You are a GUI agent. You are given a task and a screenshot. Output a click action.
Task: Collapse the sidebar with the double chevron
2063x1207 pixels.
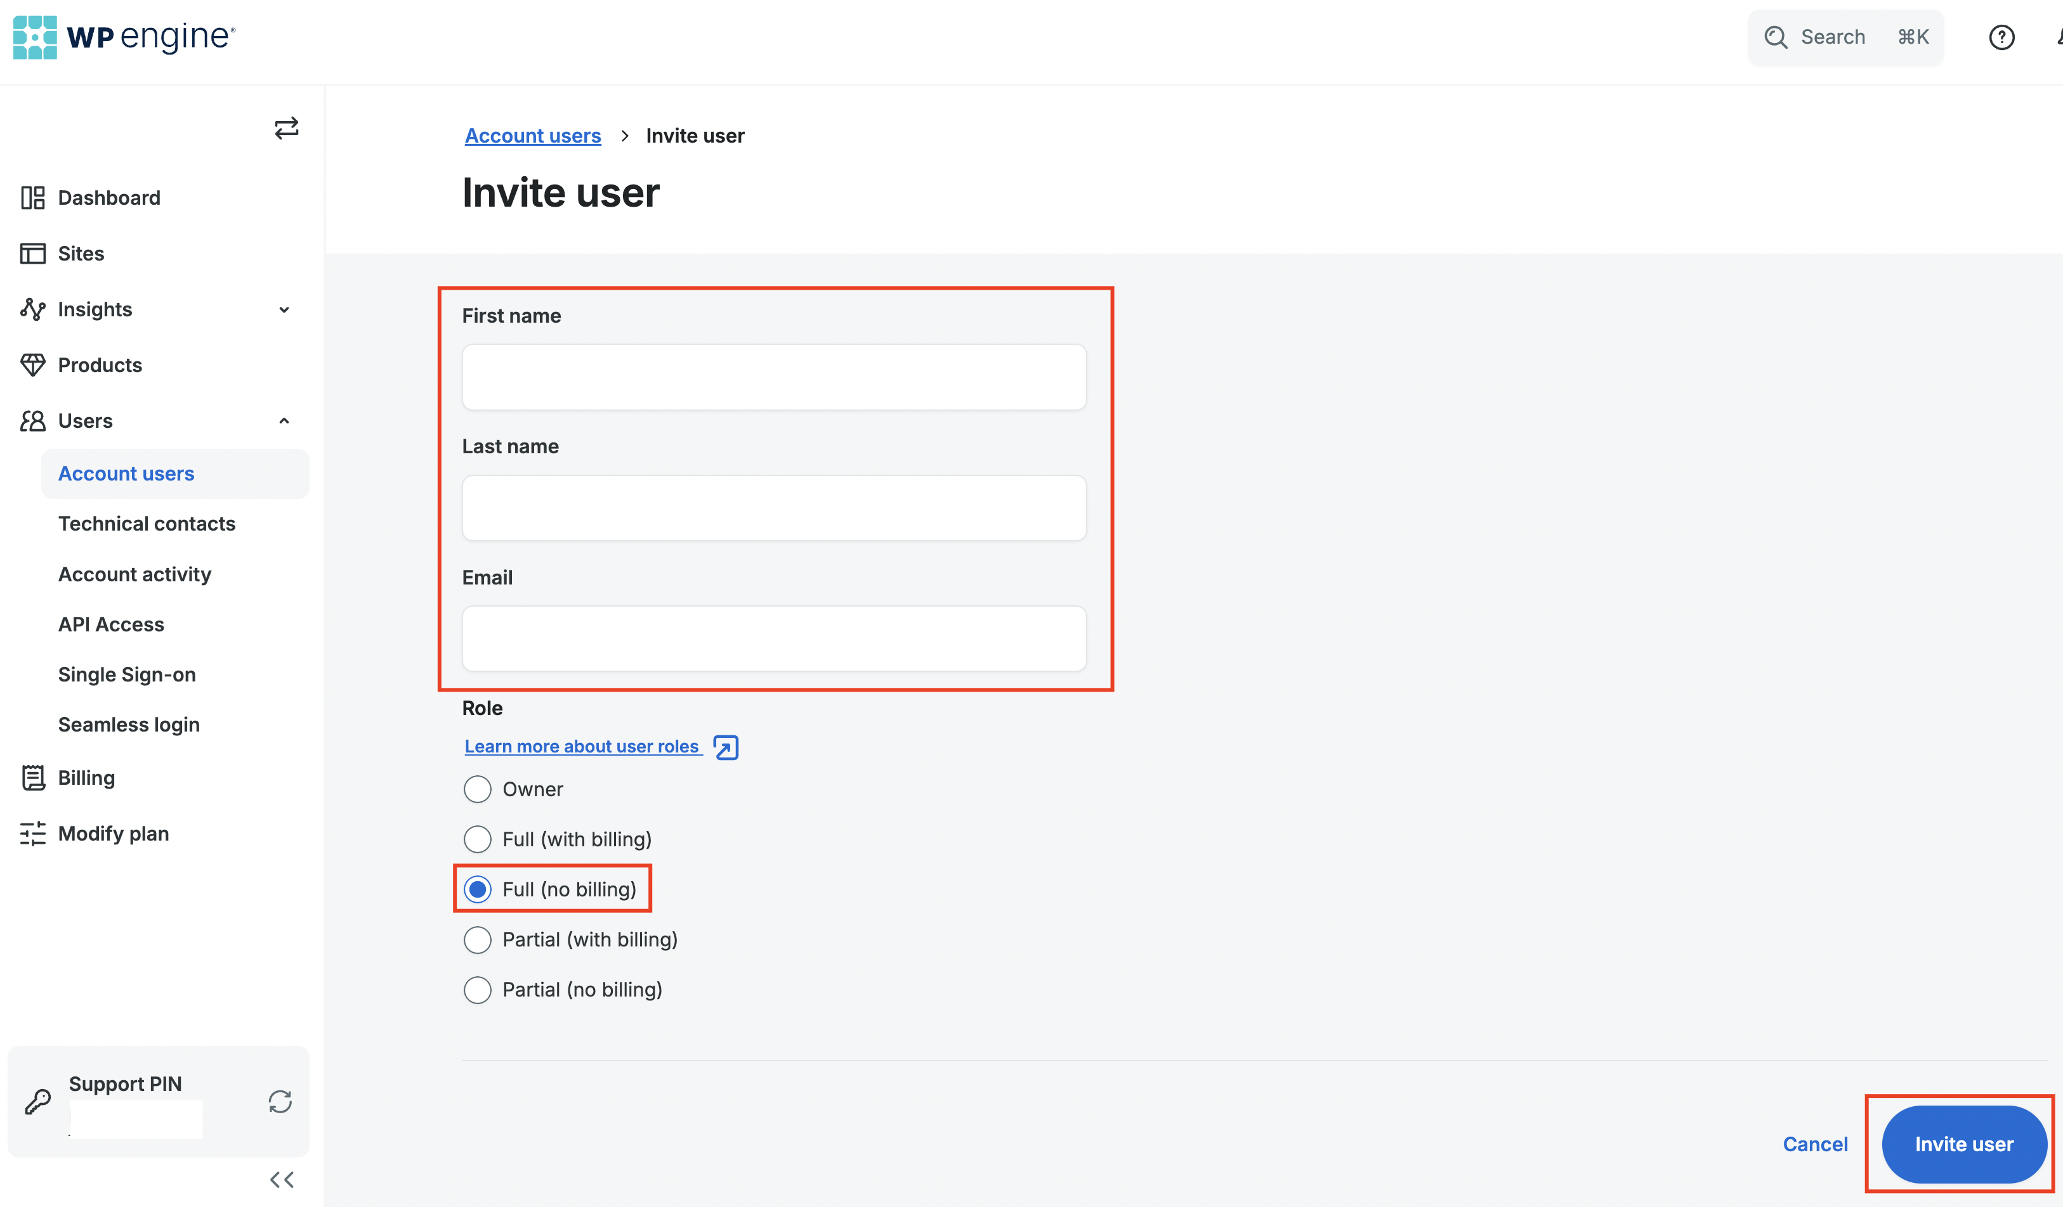pos(282,1179)
